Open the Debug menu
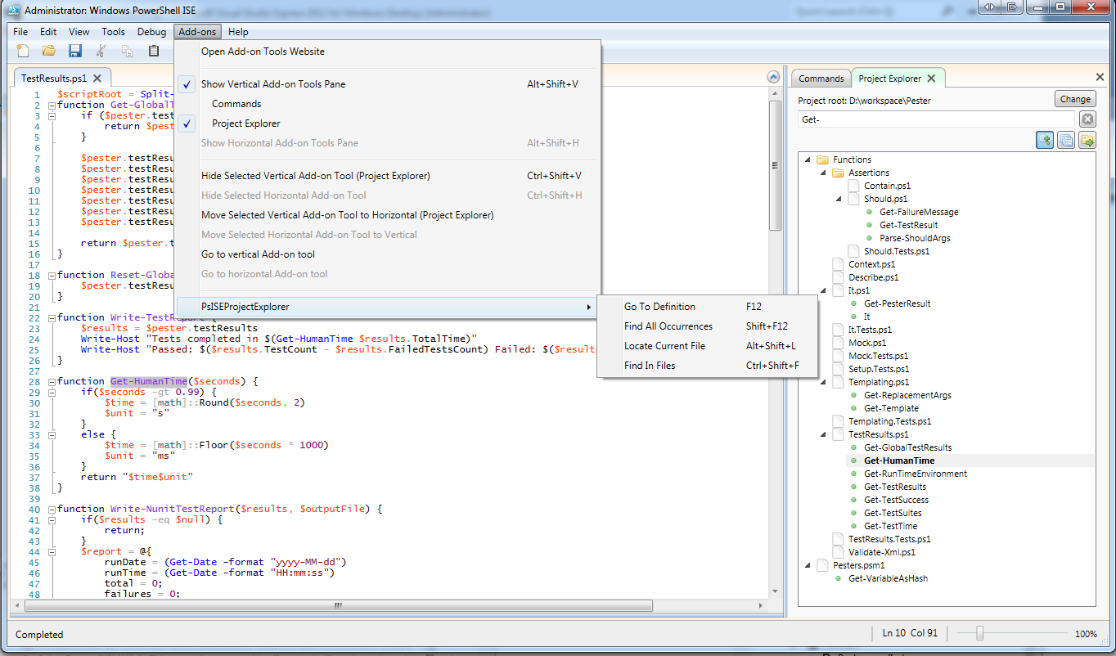This screenshot has height=656, width=1116. click(152, 32)
